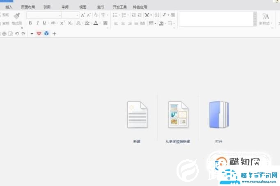Click the print icon in quick toolbar
The image size is (280, 186).
tap(4, 34)
